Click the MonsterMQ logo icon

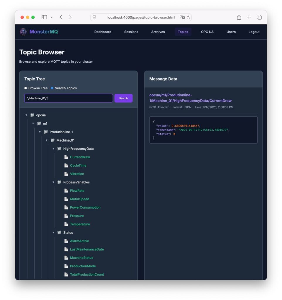click(23, 32)
